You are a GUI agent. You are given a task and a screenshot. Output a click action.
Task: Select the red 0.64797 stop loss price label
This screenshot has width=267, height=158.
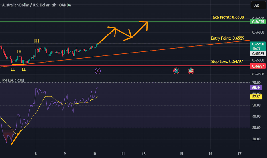coord(258,66)
